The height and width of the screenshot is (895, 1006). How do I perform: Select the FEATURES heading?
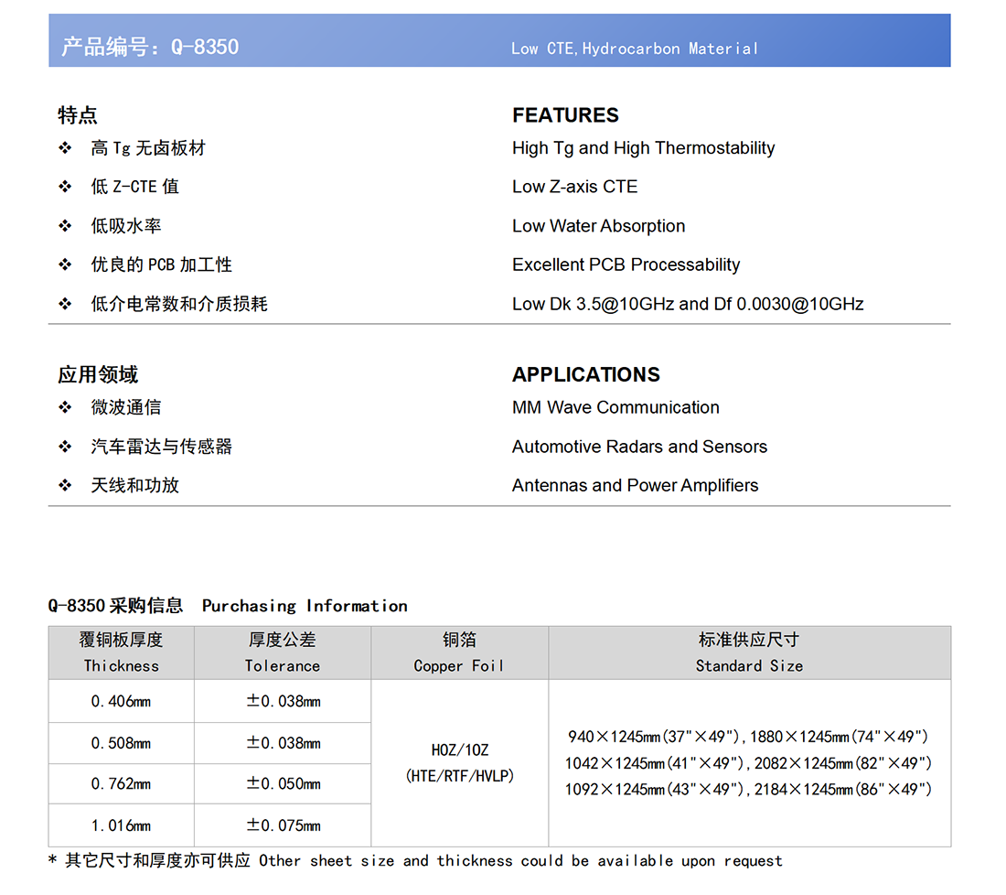[x=565, y=115]
